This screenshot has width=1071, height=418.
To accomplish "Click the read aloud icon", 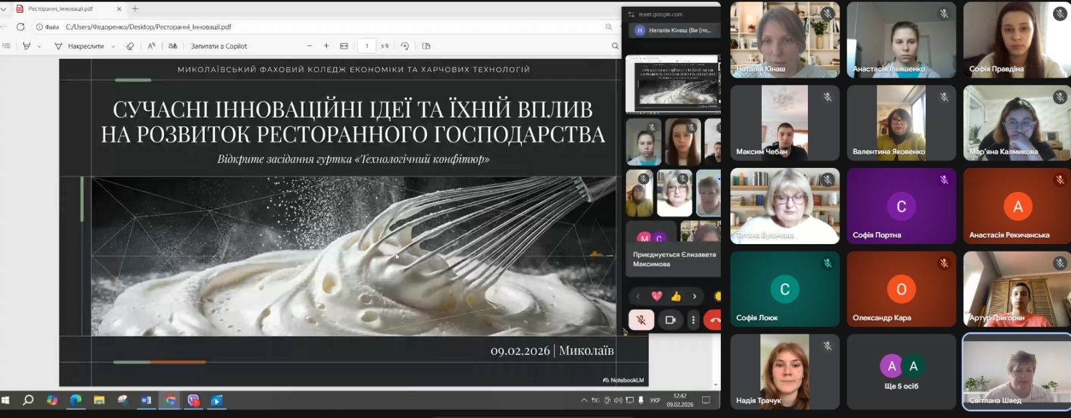I will pyautogui.click(x=151, y=46).
